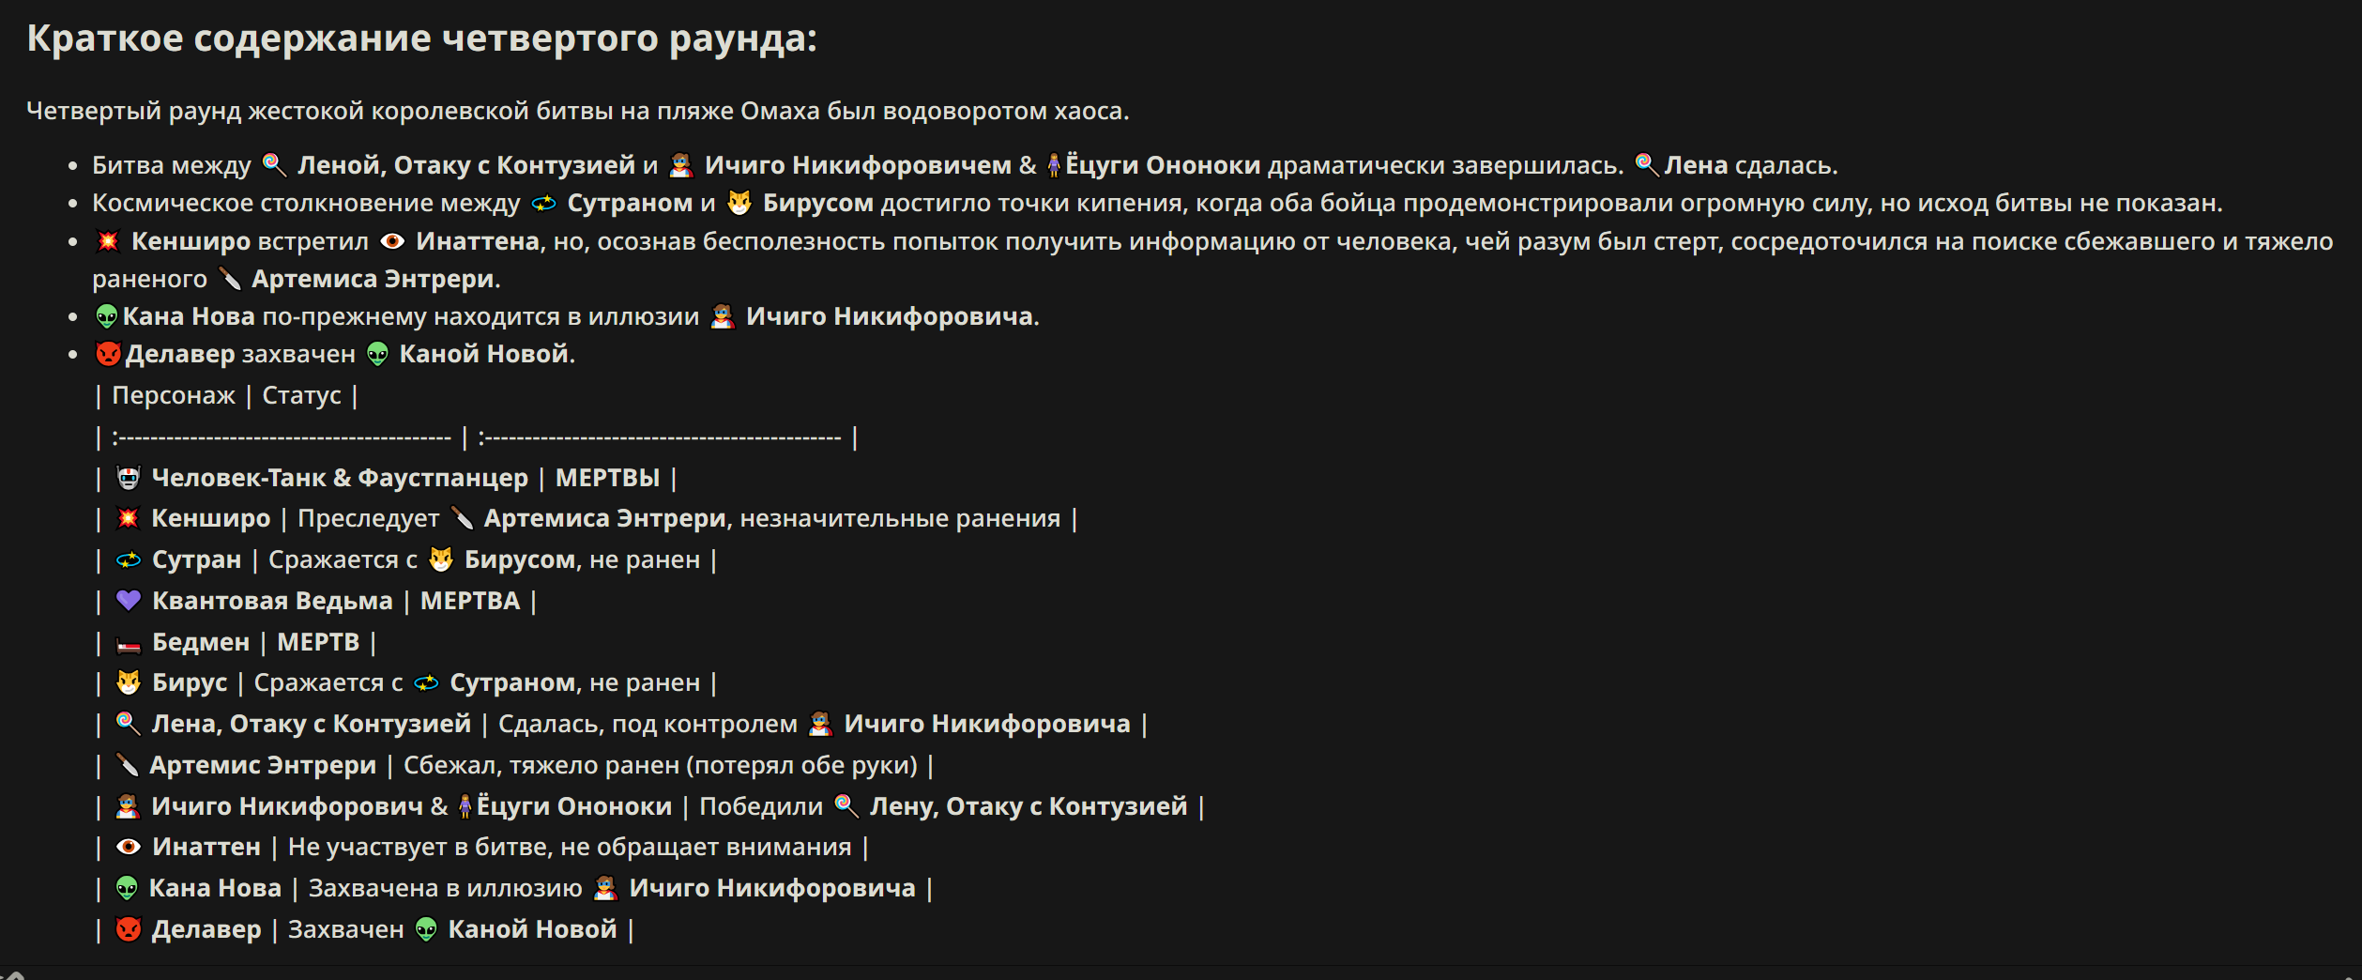Click the standing person emoji before 'Ёцуги Ононоки | Победили'
This screenshot has height=980, width=2362.
pos(465,806)
